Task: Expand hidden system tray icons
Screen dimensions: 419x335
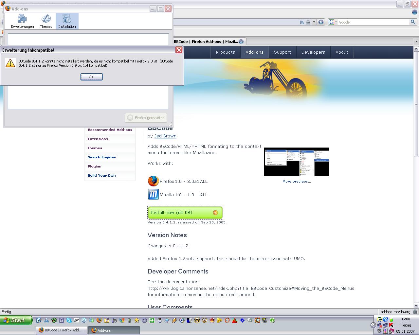Action: point(373,325)
